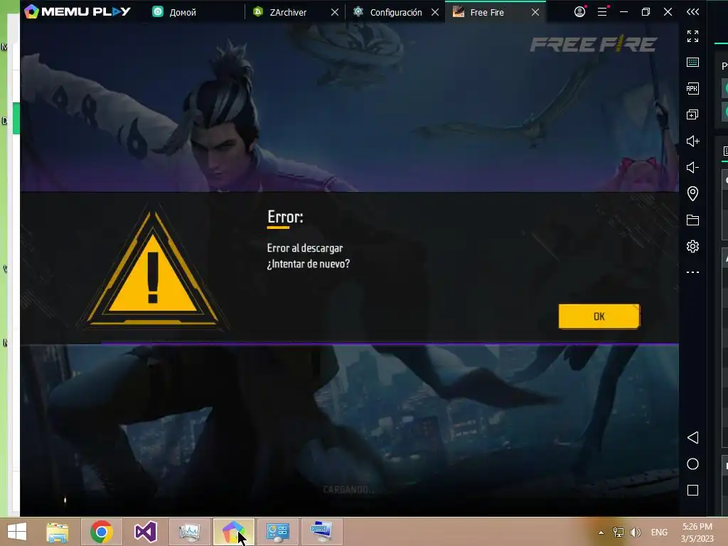Open the MEmu account profile icon
The image size is (728, 546).
[x=579, y=11]
